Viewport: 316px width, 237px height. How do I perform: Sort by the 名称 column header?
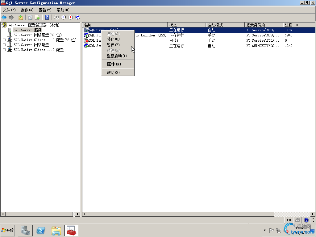tap(125, 25)
